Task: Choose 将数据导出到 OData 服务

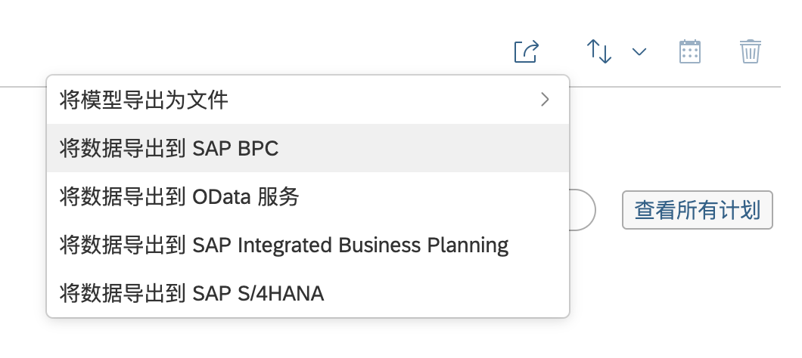Action: [179, 197]
